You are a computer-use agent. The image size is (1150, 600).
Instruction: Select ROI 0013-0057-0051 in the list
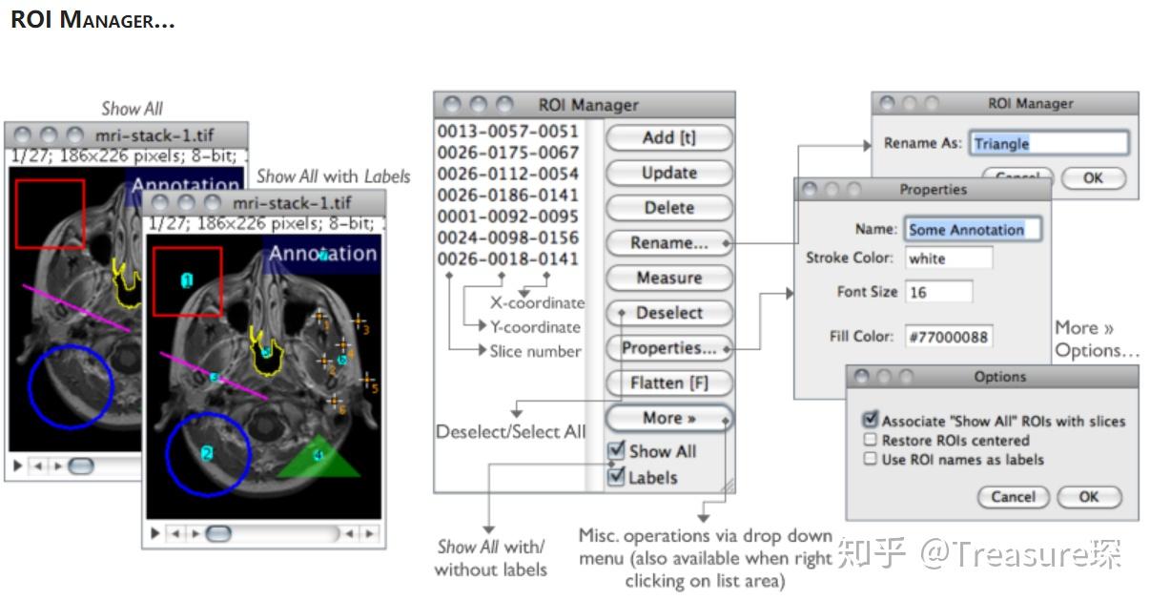point(508,132)
